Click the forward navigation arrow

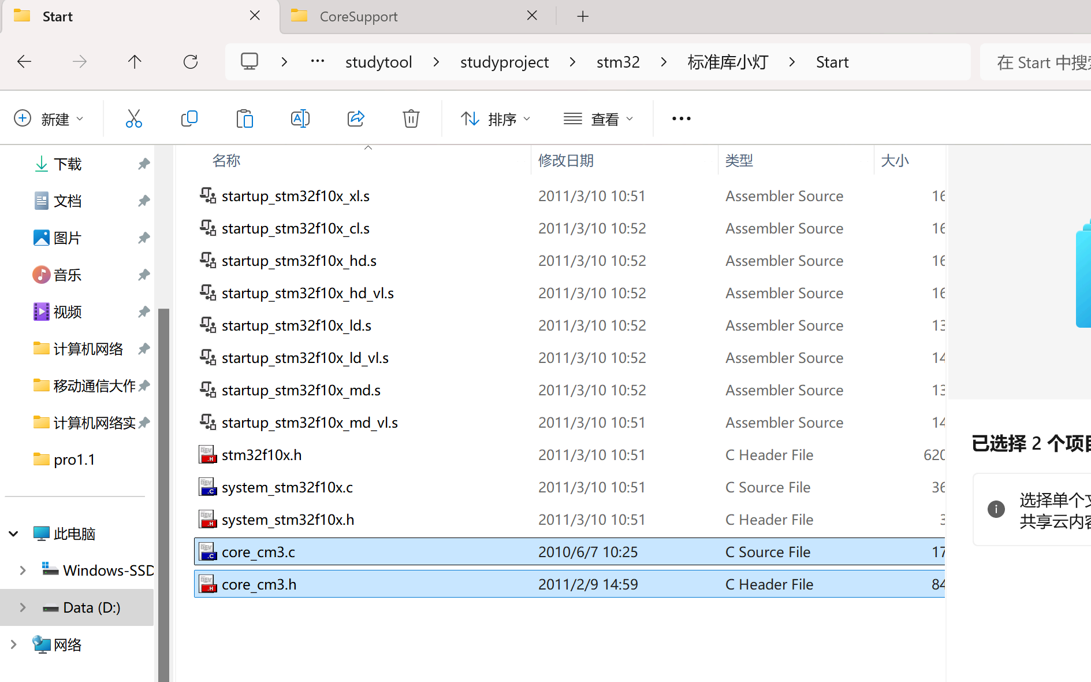[80, 62]
